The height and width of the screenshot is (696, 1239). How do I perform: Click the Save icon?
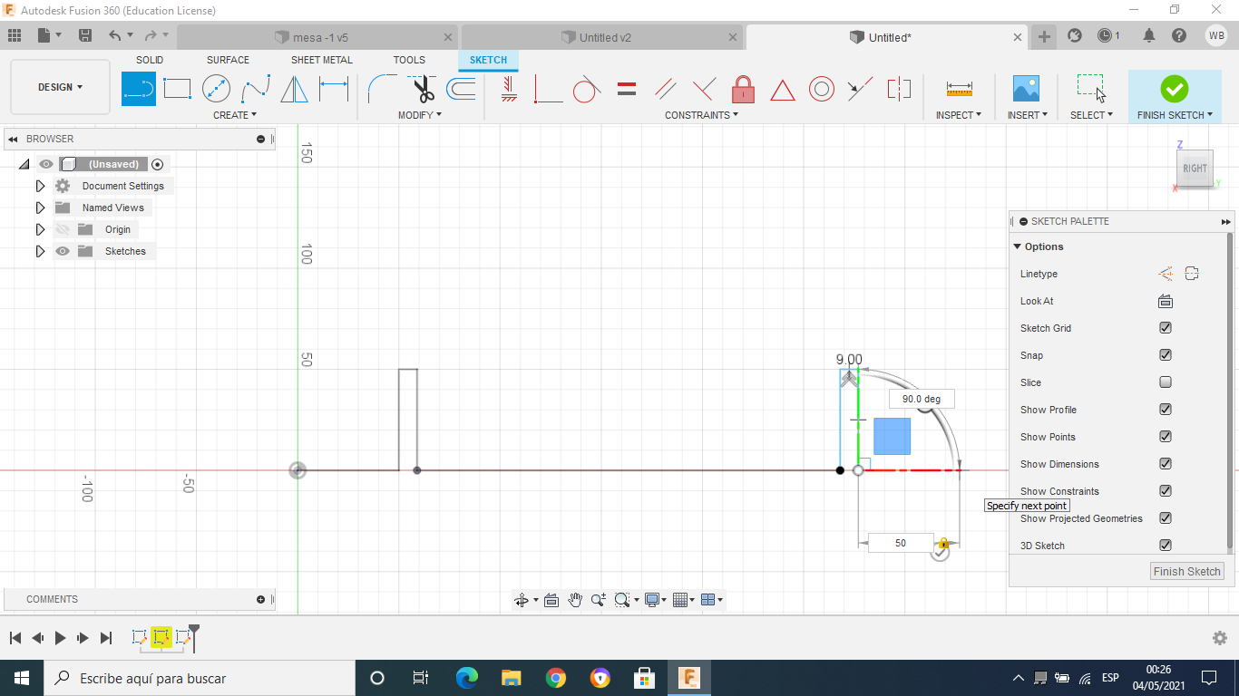coord(85,35)
